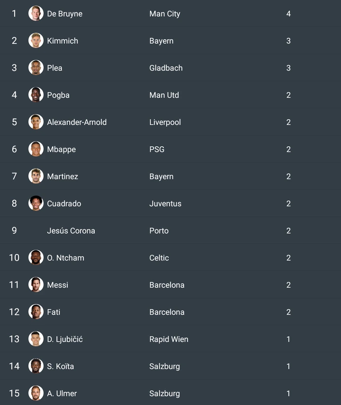Click the player photo next to Pogba
341x405 pixels.
(36, 95)
